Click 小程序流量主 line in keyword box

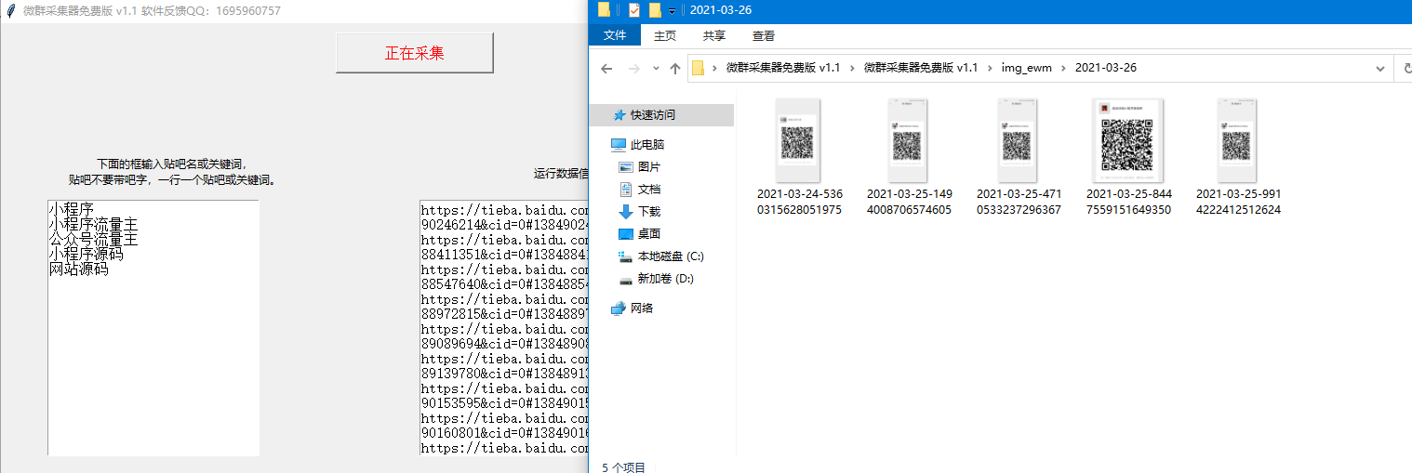click(93, 224)
